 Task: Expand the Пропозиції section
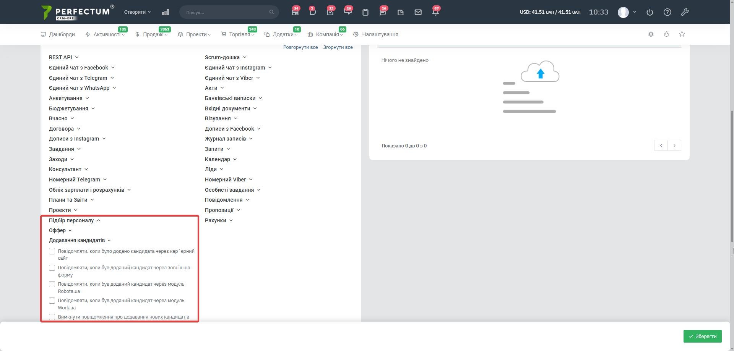(x=222, y=210)
